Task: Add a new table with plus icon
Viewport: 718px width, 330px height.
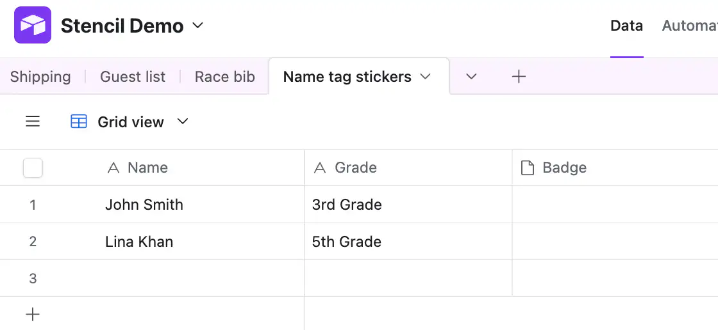Action: (x=519, y=76)
